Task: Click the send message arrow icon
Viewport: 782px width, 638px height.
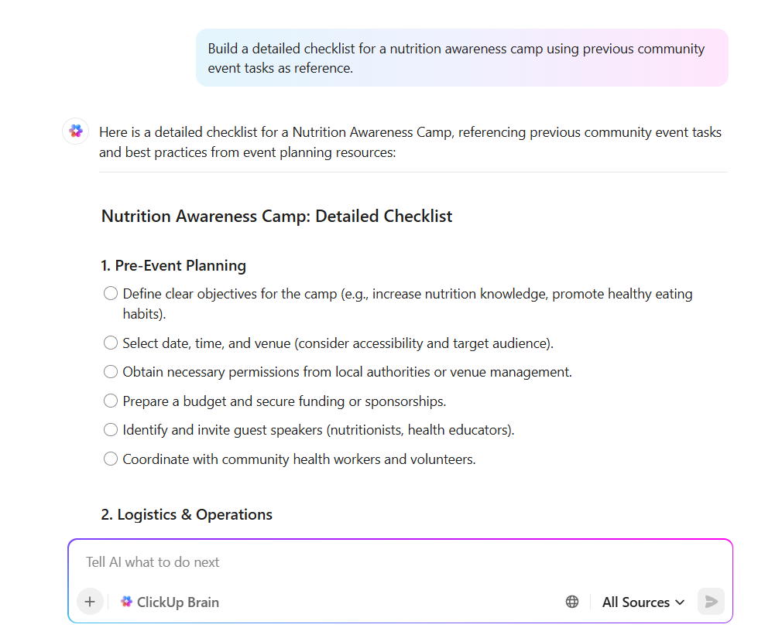Action: [711, 601]
